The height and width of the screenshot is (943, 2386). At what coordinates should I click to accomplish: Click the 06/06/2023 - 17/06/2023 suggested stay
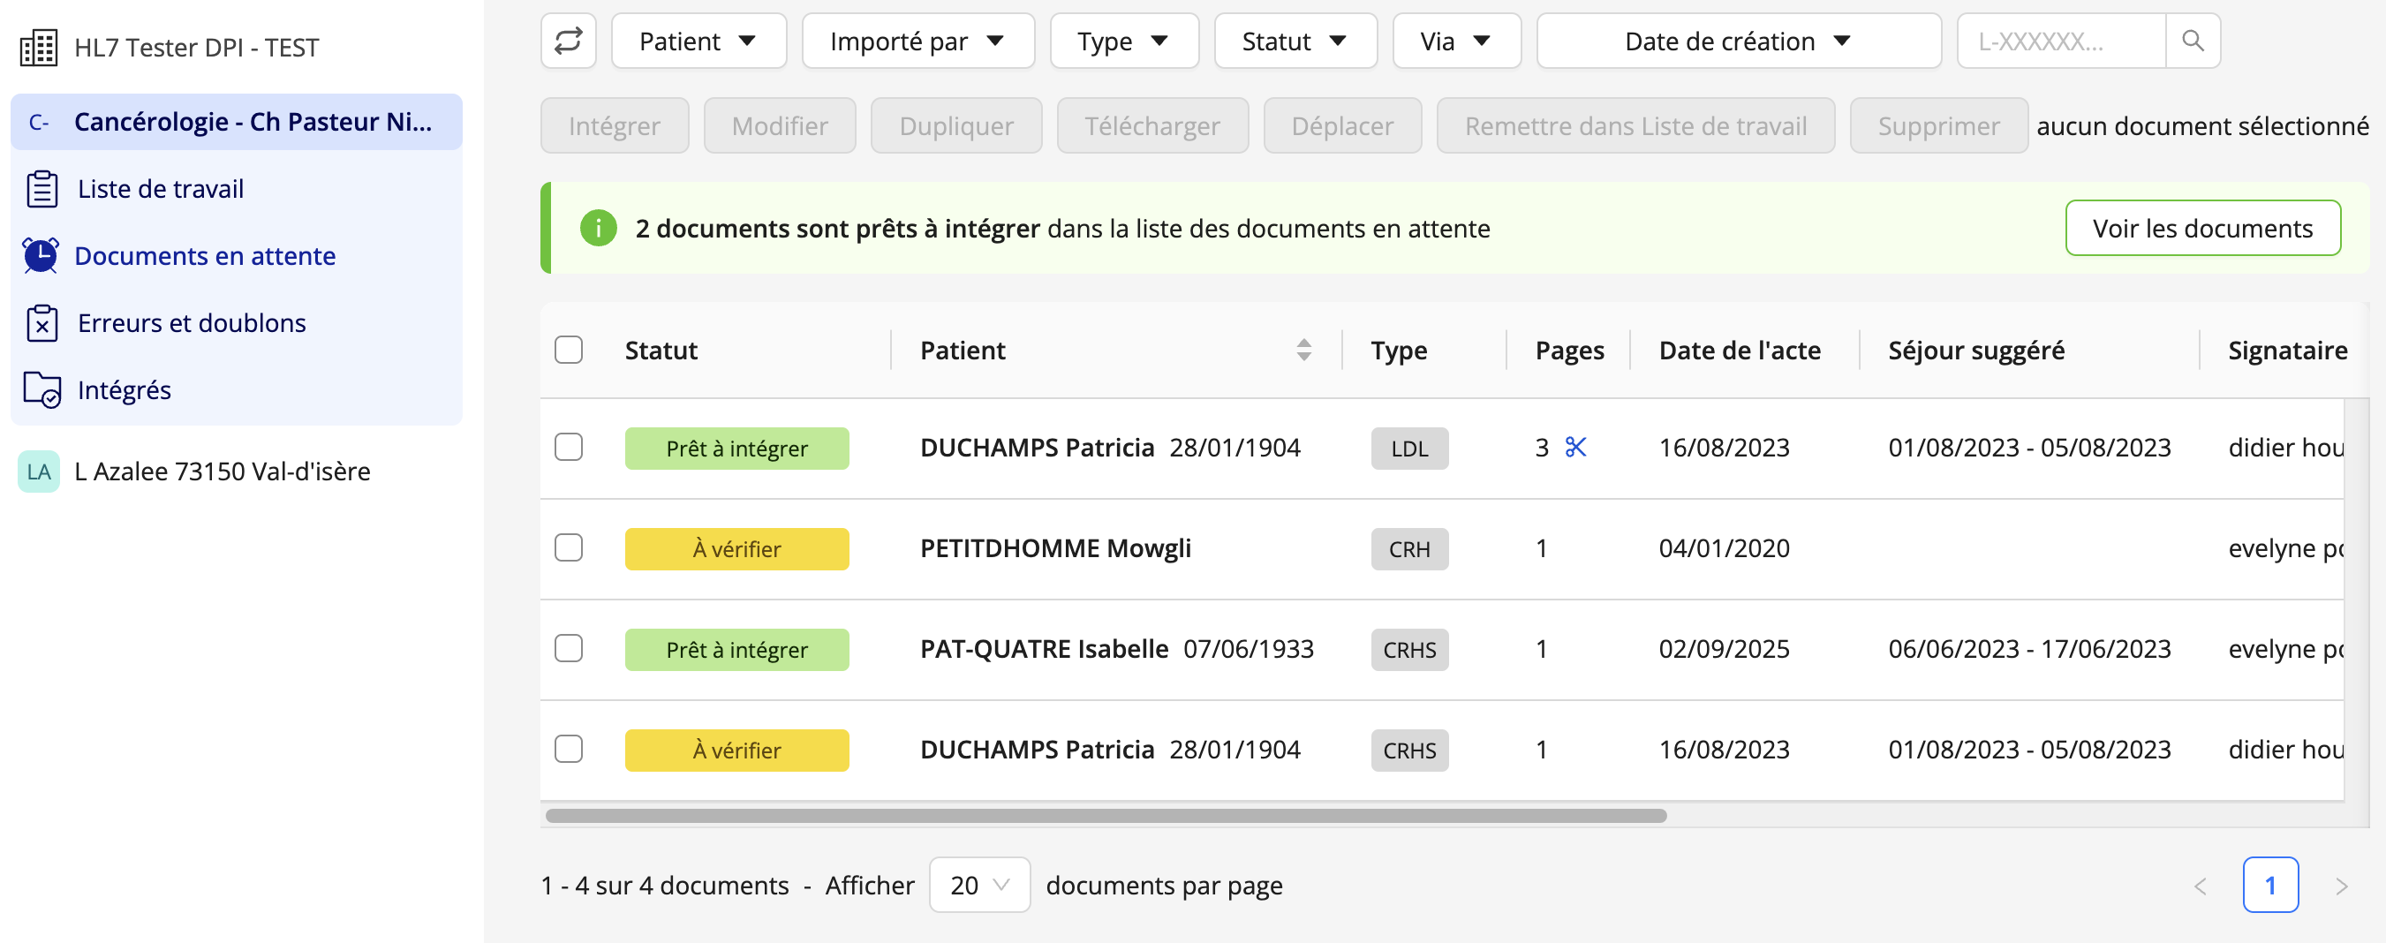point(2028,648)
